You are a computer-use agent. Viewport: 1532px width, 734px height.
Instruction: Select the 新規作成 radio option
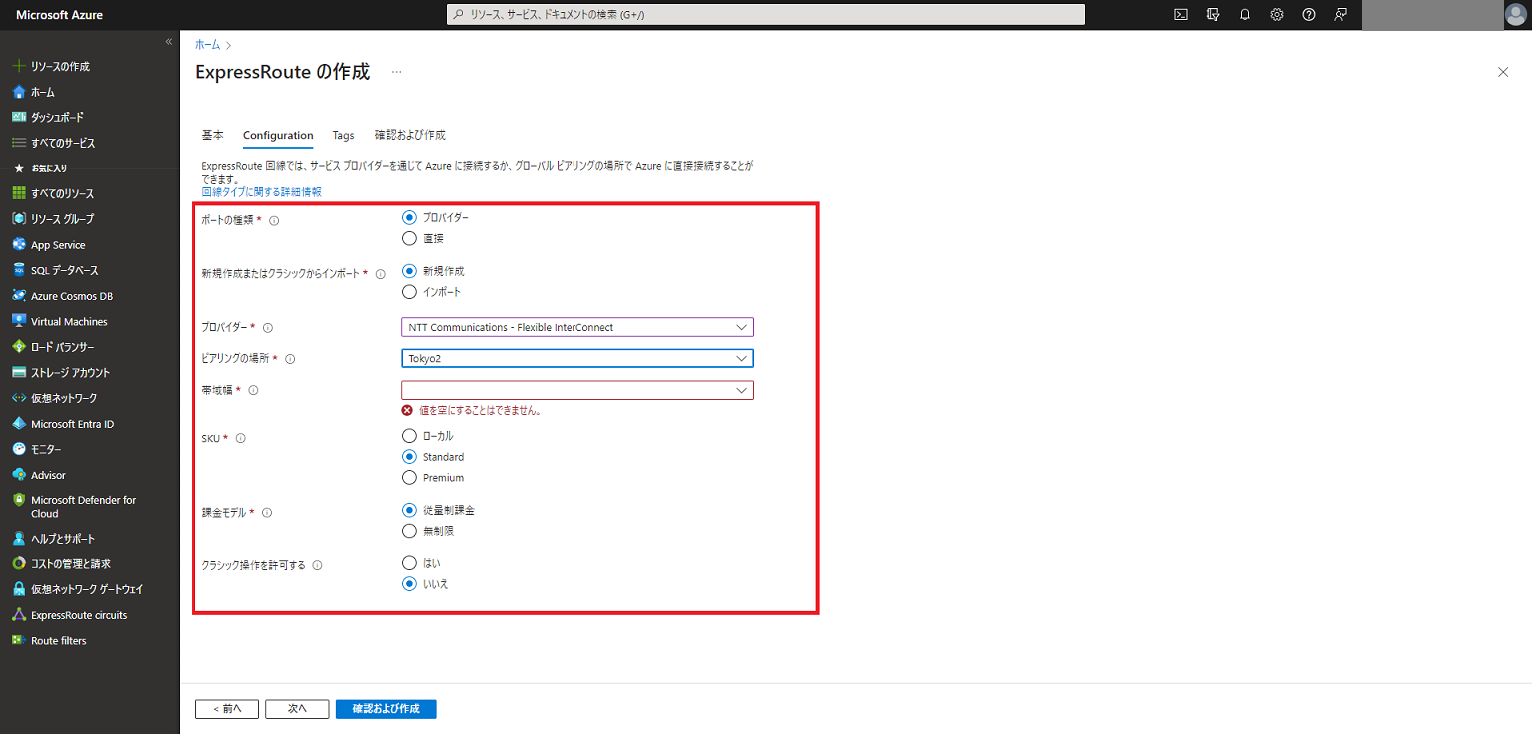(409, 271)
